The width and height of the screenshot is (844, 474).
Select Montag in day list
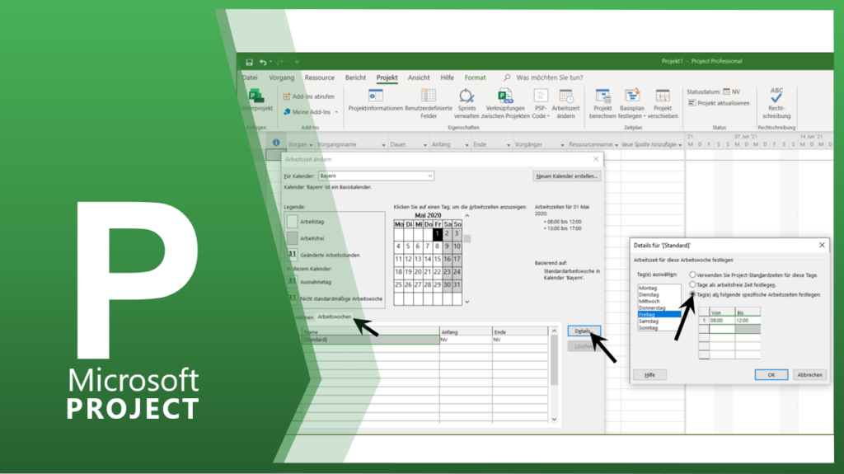659,289
